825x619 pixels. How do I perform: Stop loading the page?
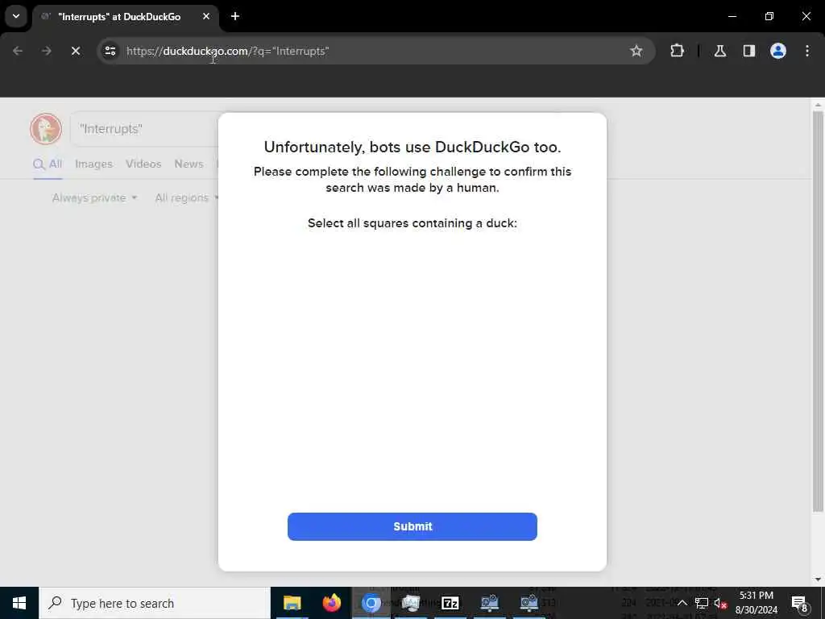(x=76, y=51)
